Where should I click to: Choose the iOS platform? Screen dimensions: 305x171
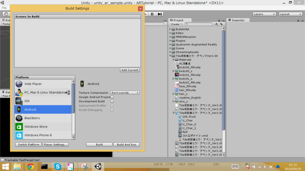pyautogui.click(x=43, y=101)
